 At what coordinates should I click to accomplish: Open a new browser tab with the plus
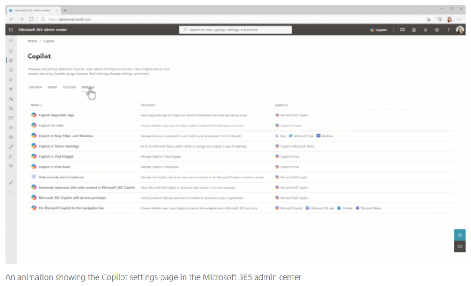click(65, 11)
